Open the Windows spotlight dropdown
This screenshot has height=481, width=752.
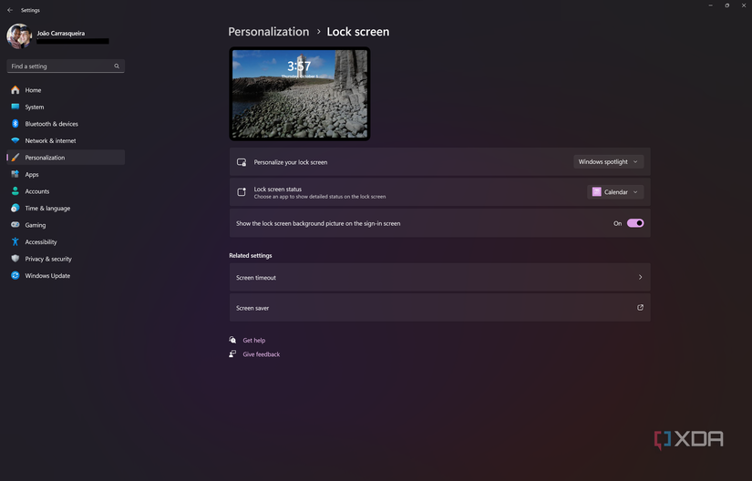[x=608, y=162]
